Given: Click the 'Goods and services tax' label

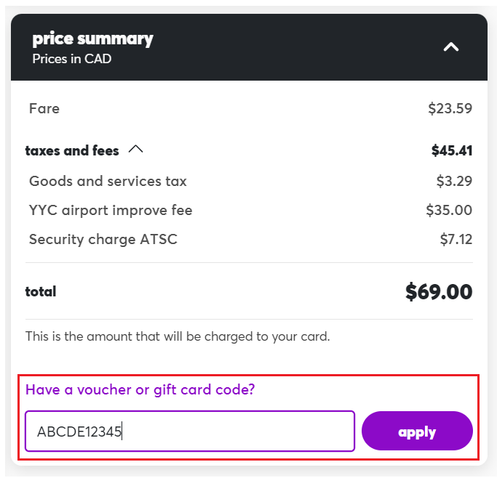Looking at the screenshot, I should [x=108, y=182].
